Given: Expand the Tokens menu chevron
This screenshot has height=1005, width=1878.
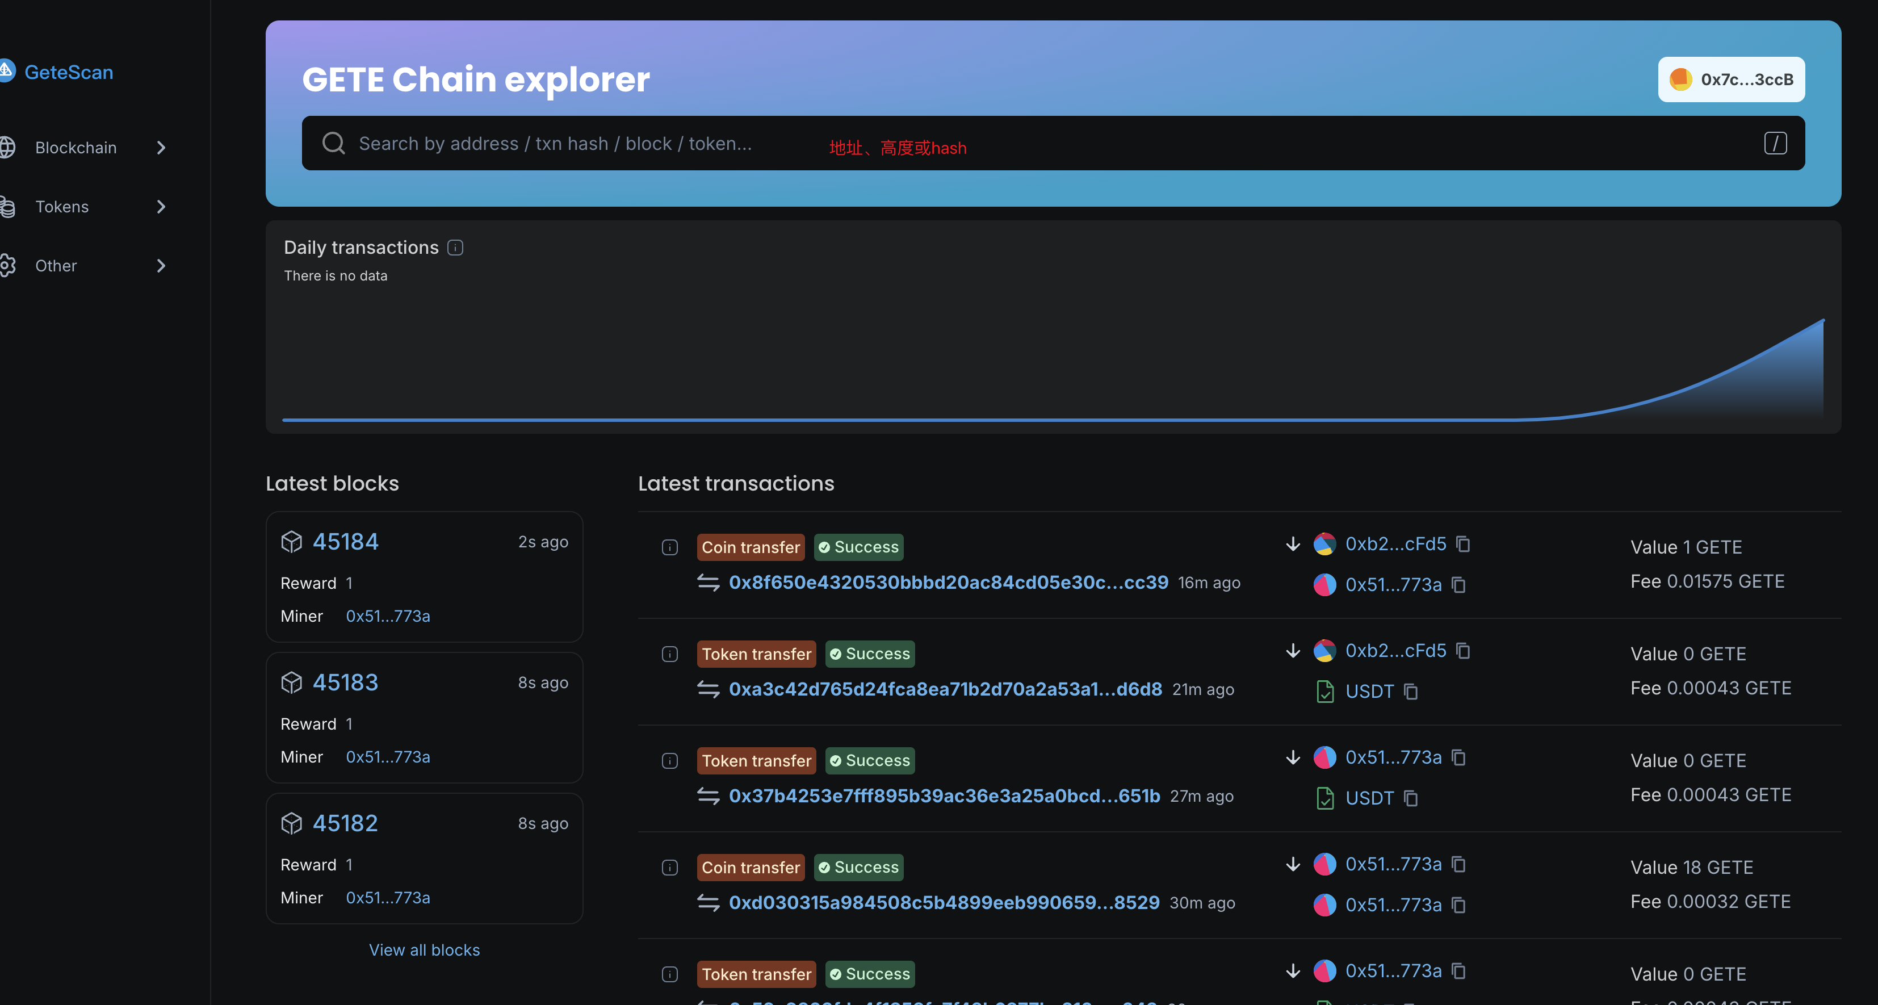Looking at the screenshot, I should (161, 207).
